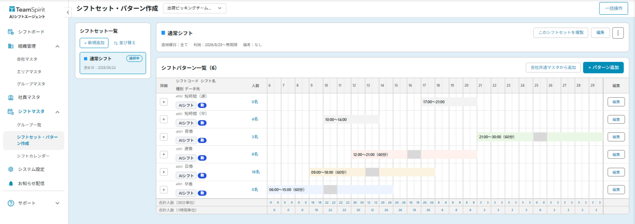Image resolution: width=635 pixels, height=224 pixels.
Task: Open システム設定 gear icon
Action: click(x=11, y=169)
